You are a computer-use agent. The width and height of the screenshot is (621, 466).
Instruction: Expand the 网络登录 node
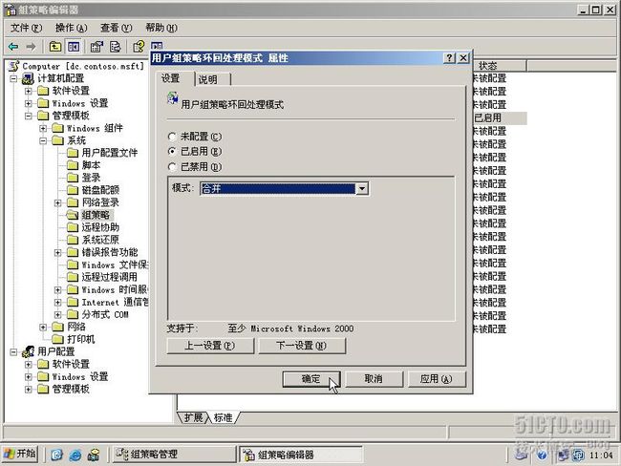[x=57, y=202]
